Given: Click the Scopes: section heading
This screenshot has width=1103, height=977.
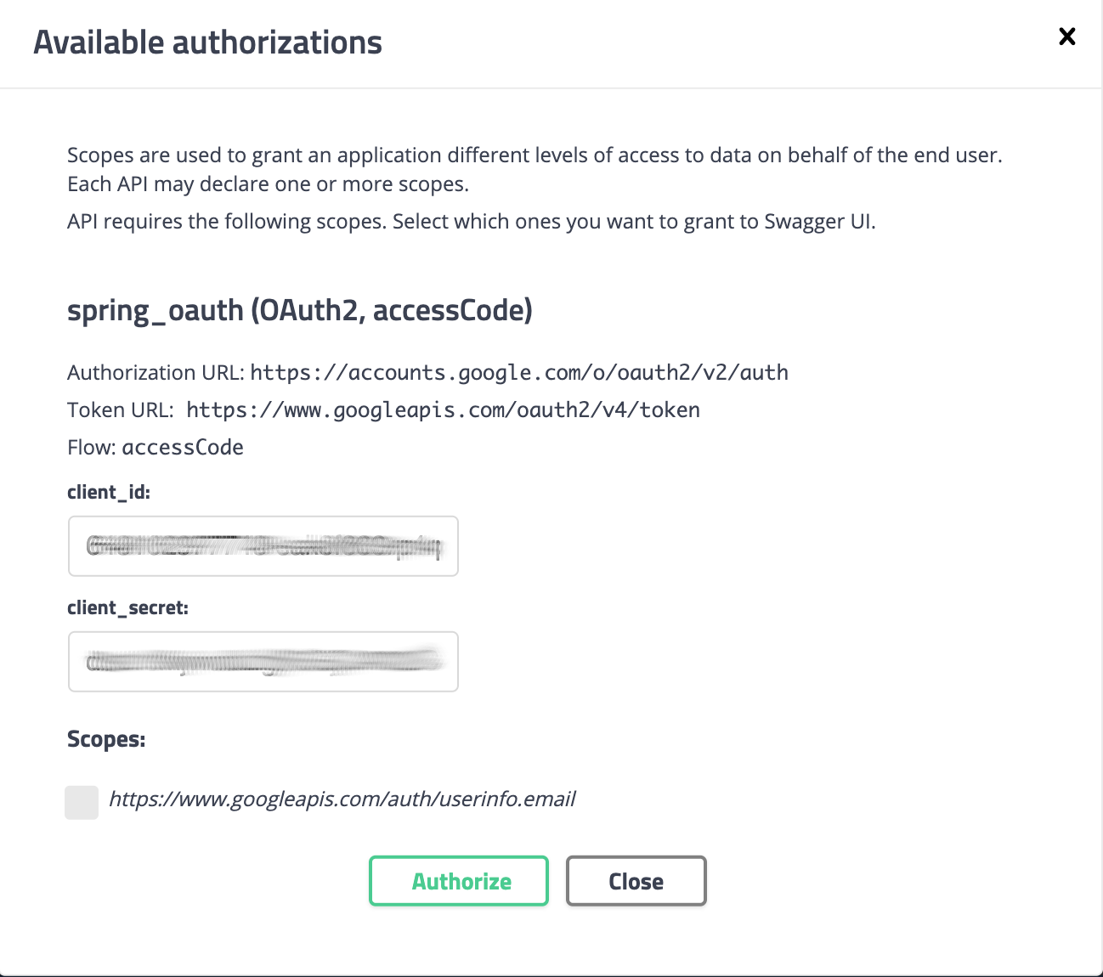Looking at the screenshot, I should click(106, 740).
